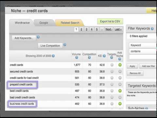Click help icon beside Showing 2000 of 2000
The height and width of the screenshot is (118, 157).
pos(53,56)
